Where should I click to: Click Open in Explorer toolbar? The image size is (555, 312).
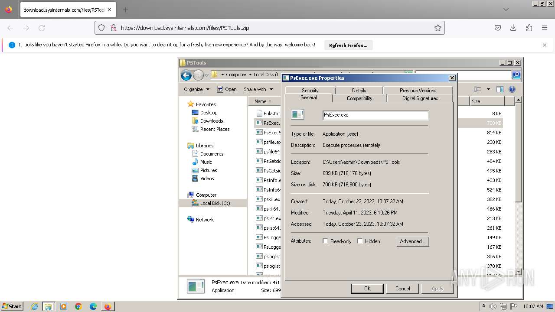tap(227, 89)
